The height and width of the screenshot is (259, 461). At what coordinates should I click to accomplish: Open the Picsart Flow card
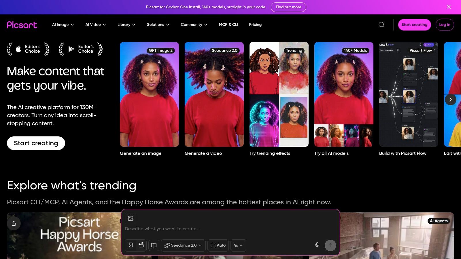coord(409,94)
